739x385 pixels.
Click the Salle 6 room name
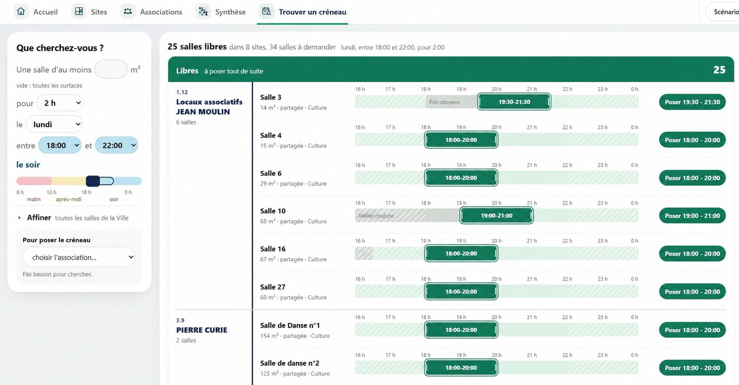point(271,174)
